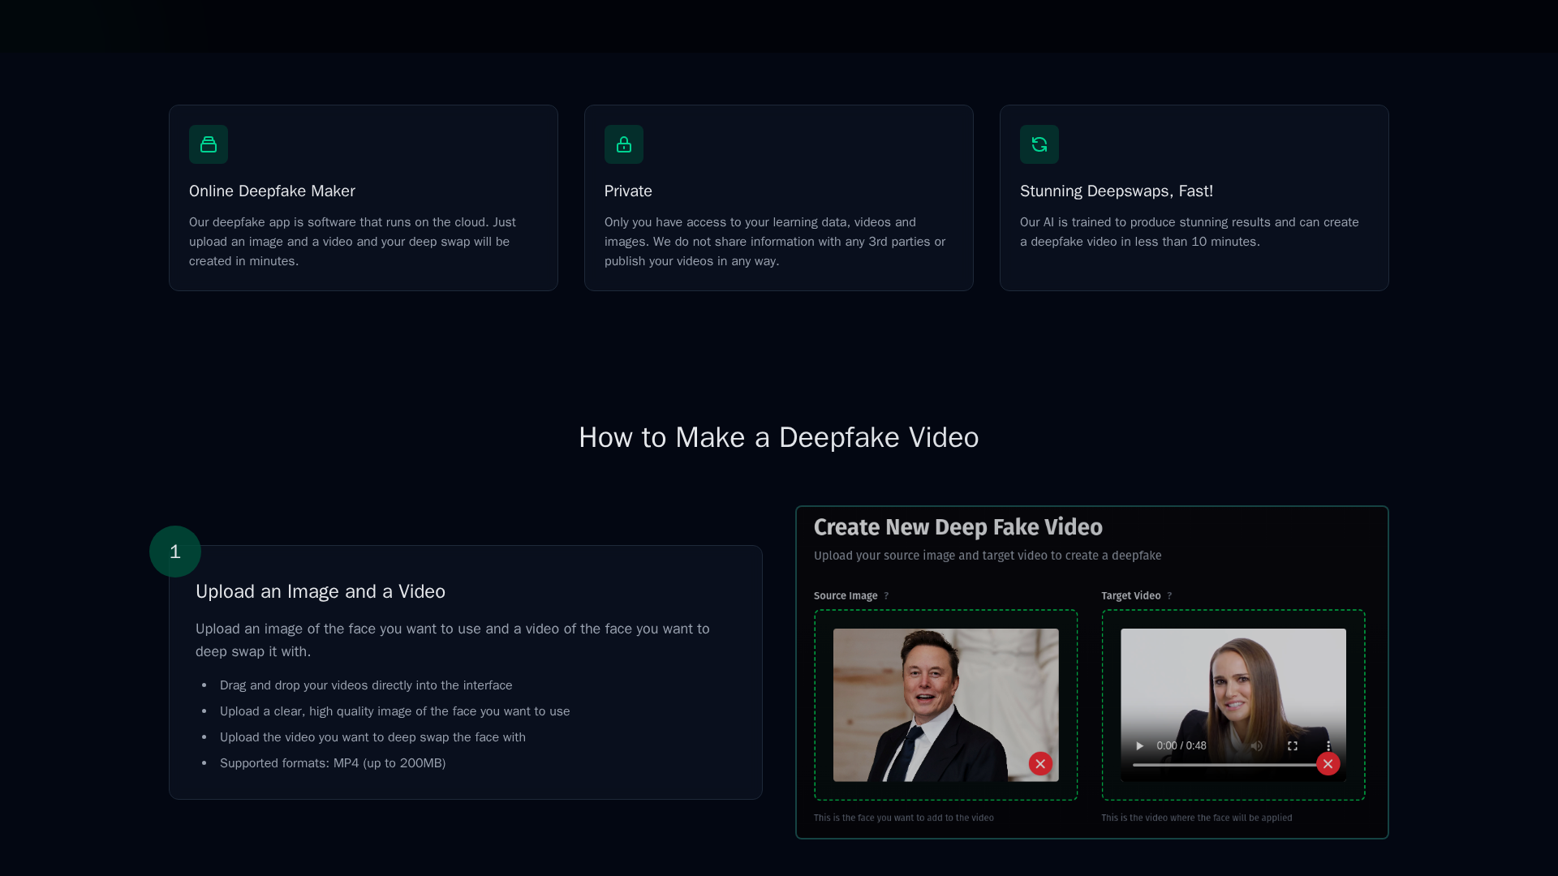Remove the target video with the red X
The width and height of the screenshot is (1558, 876).
[1328, 763]
